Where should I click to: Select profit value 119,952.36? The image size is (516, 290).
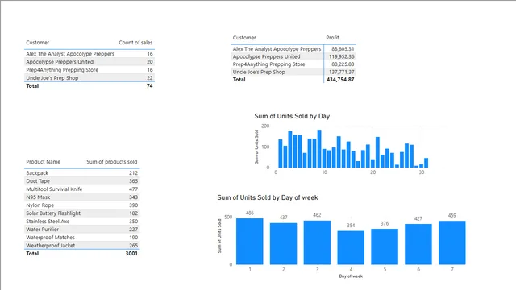click(x=341, y=56)
